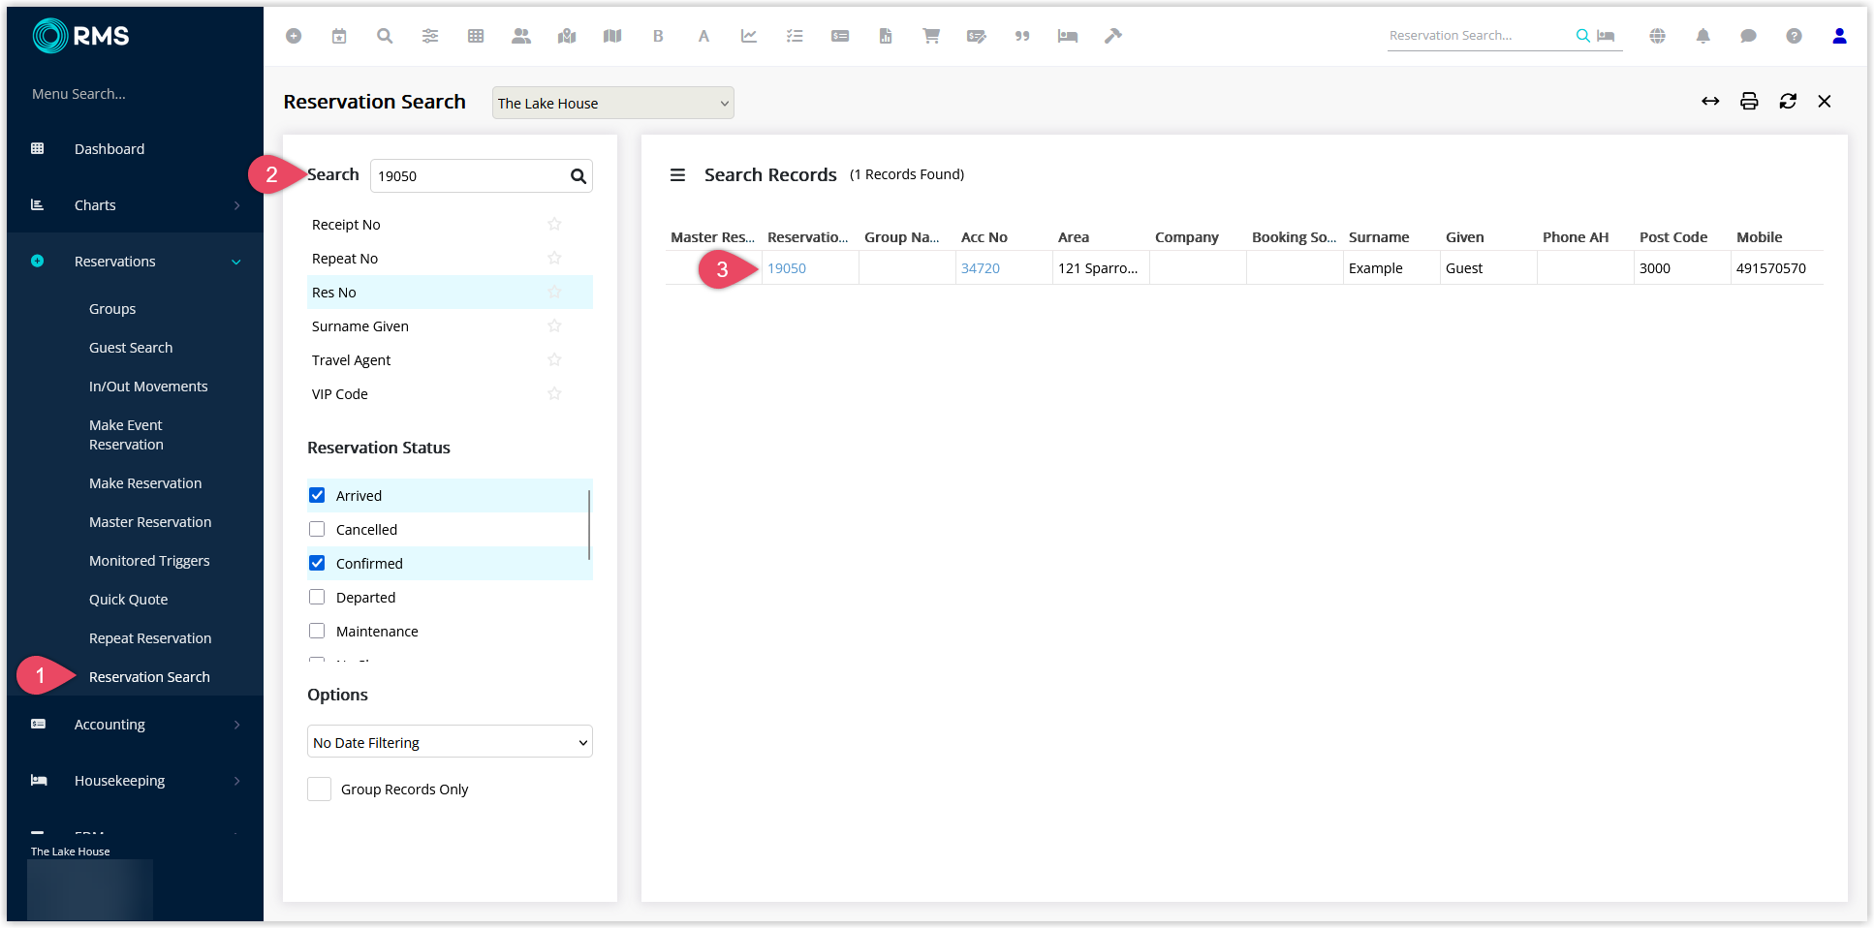Open the notifications bell icon
The height and width of the screenshot is (929, 1875).
pos(1703,36)
